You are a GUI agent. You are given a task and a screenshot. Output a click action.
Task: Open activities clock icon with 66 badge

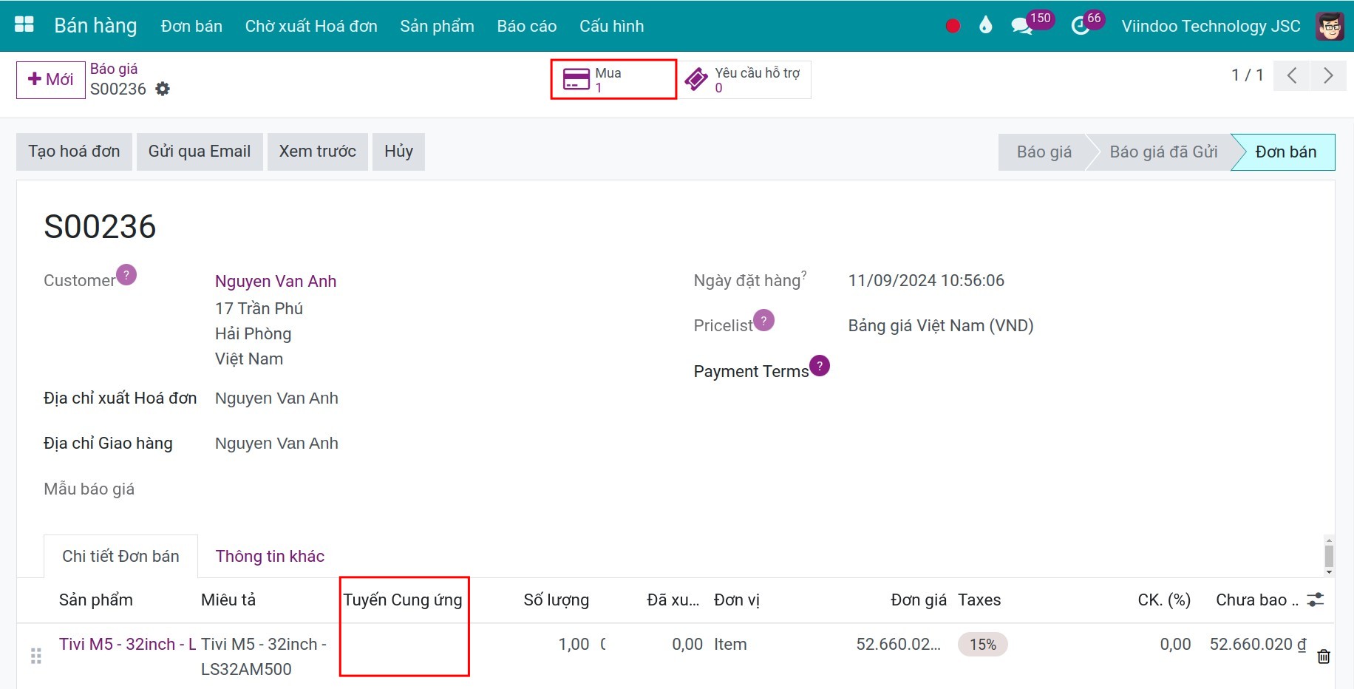[x=1081, y=26]
